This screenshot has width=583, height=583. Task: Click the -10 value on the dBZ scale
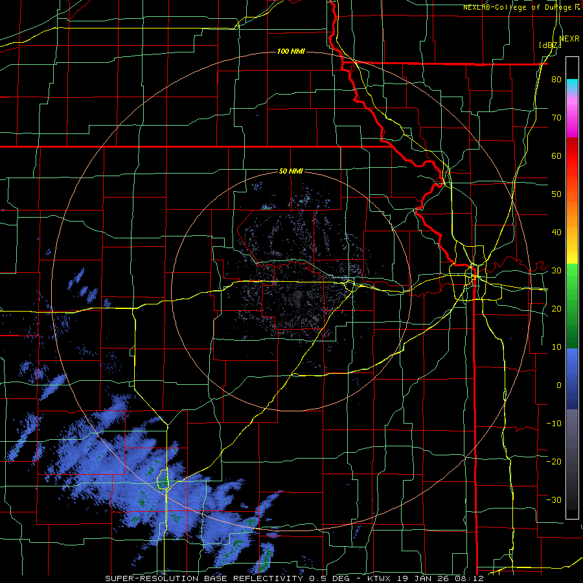coord(554,423)
